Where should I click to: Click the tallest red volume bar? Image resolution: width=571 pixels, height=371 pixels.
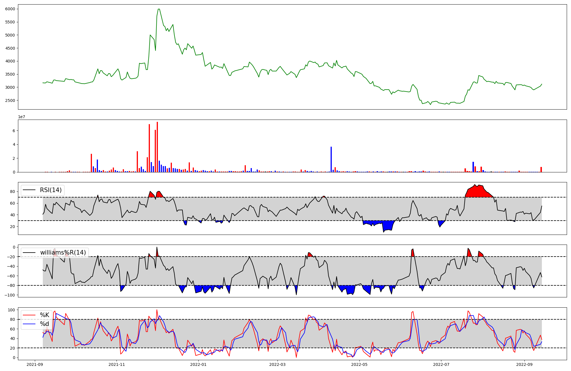coord(157,147)
